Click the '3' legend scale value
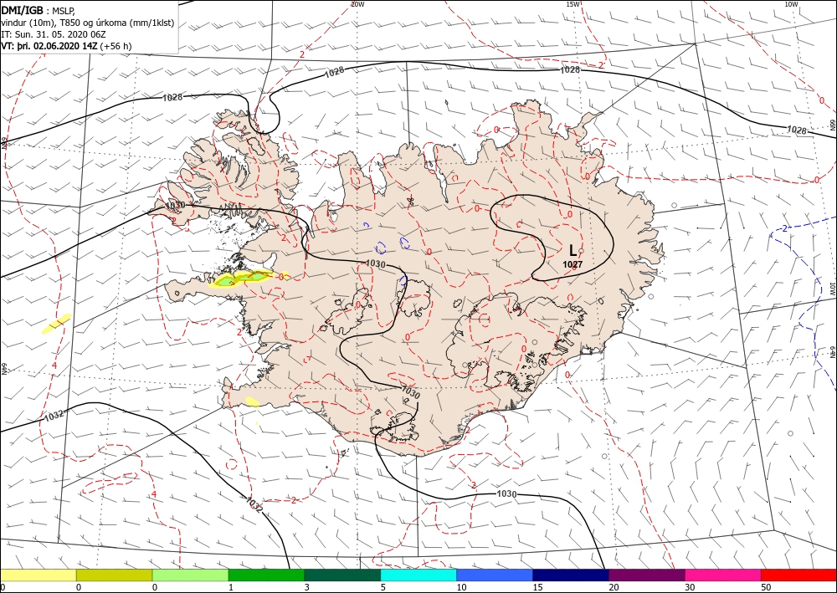The height and width of the screenshot is (593, 837). 307,587
